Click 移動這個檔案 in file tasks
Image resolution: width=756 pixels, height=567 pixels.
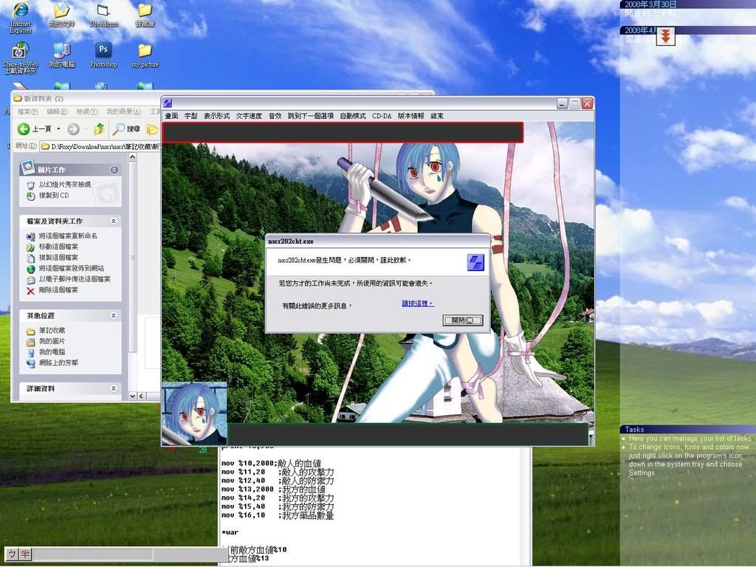[x=52, y=247]
